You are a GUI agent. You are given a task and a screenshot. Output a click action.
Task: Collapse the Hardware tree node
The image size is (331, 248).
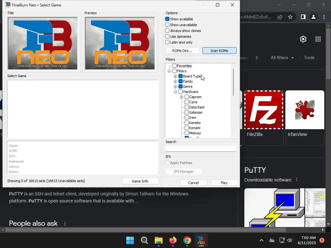[175, 92]
